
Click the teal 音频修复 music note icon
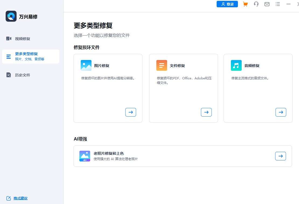coord(236,65)
